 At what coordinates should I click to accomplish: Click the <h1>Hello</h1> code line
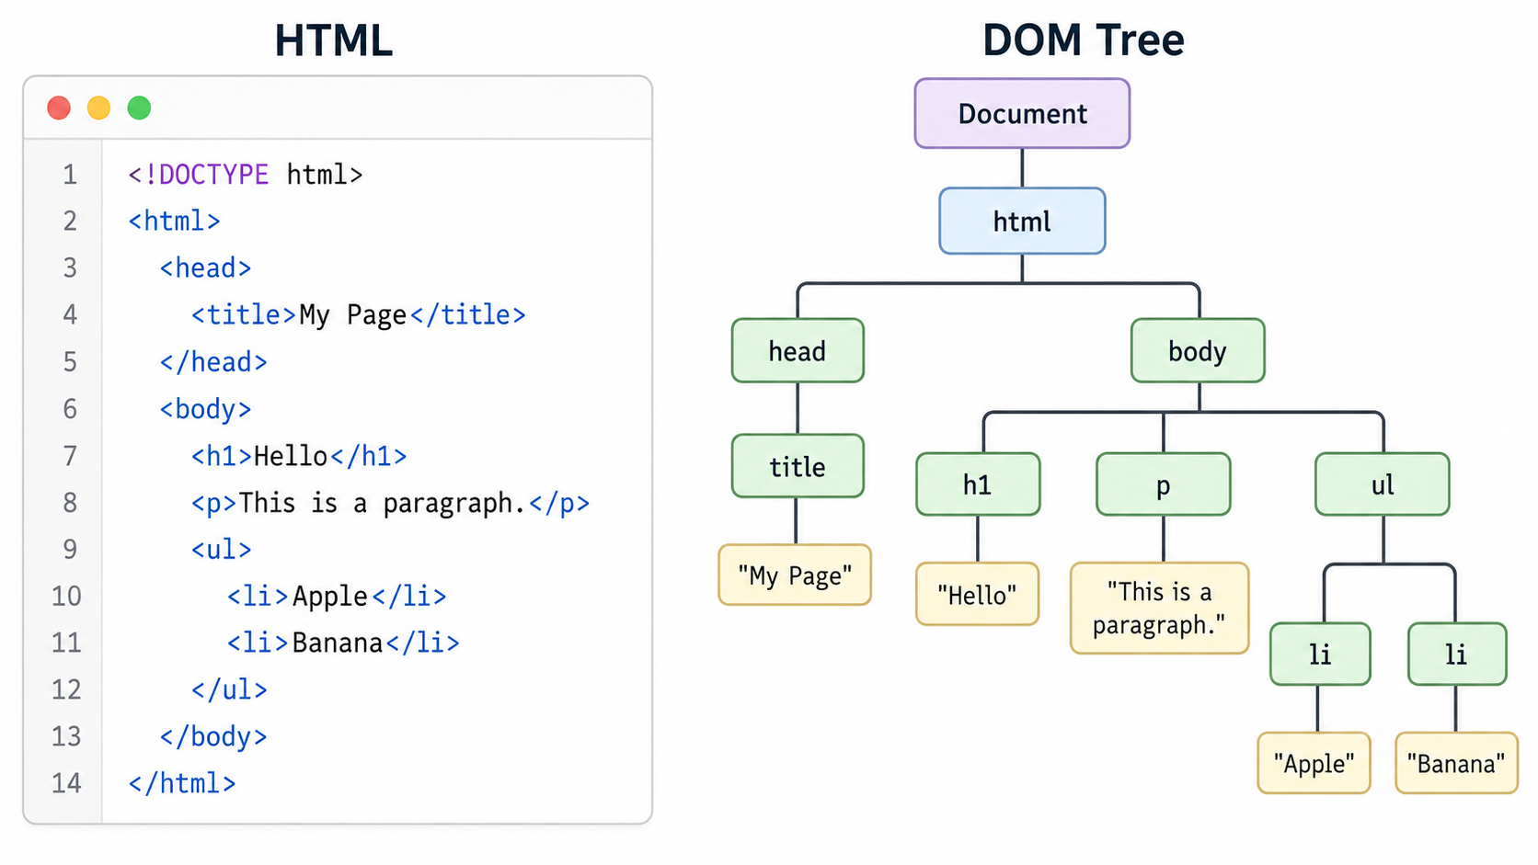(299, 455)
